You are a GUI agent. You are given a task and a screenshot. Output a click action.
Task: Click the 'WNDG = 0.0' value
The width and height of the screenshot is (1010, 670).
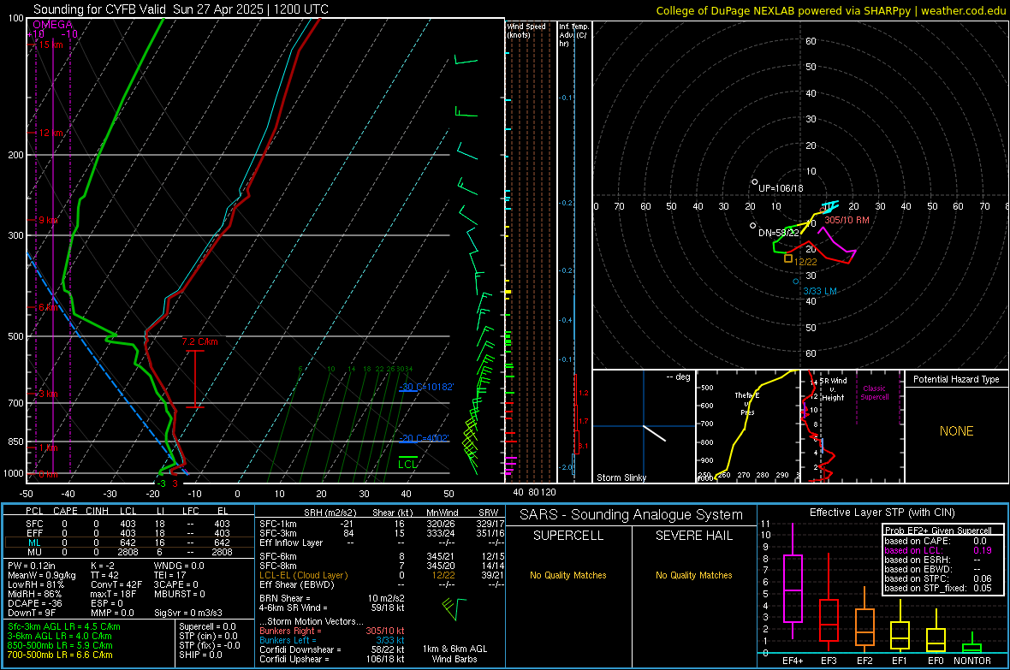click(178, 566)
